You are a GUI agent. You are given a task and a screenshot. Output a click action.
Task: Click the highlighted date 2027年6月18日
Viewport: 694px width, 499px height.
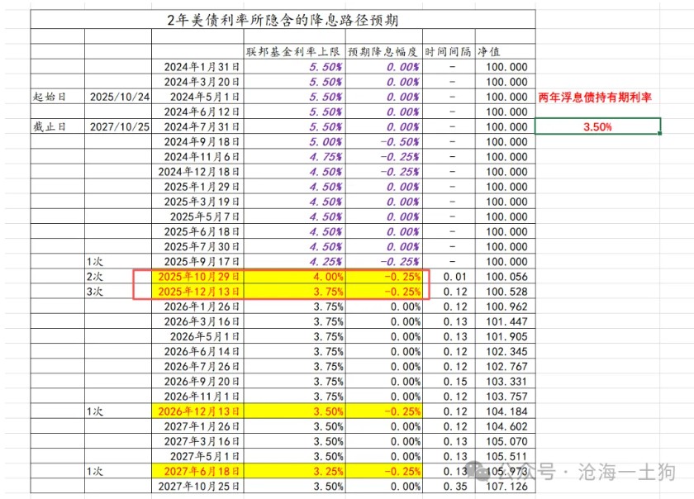197,472
